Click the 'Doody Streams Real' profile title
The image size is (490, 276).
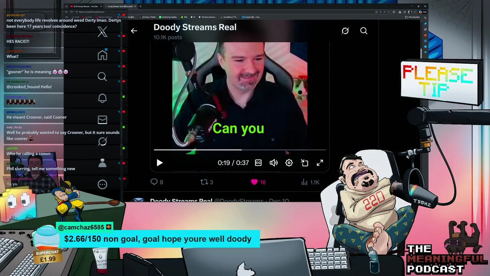195,27
